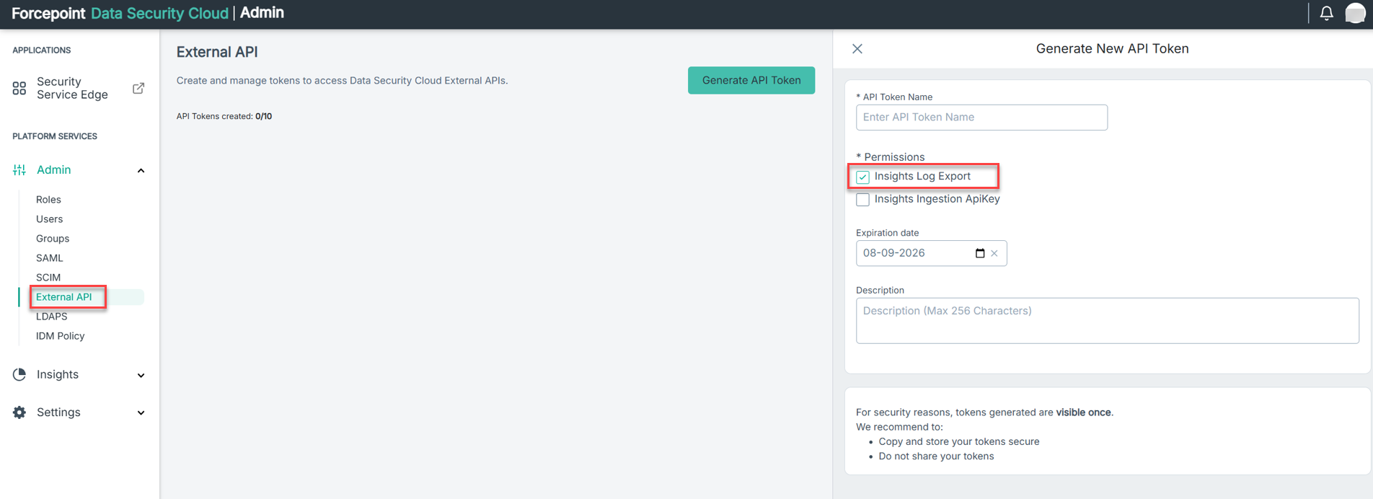Screen dimensions: 1373x499
Task: Click into the Description text area
Action: pyautogui.click(x=1106, y=321)
